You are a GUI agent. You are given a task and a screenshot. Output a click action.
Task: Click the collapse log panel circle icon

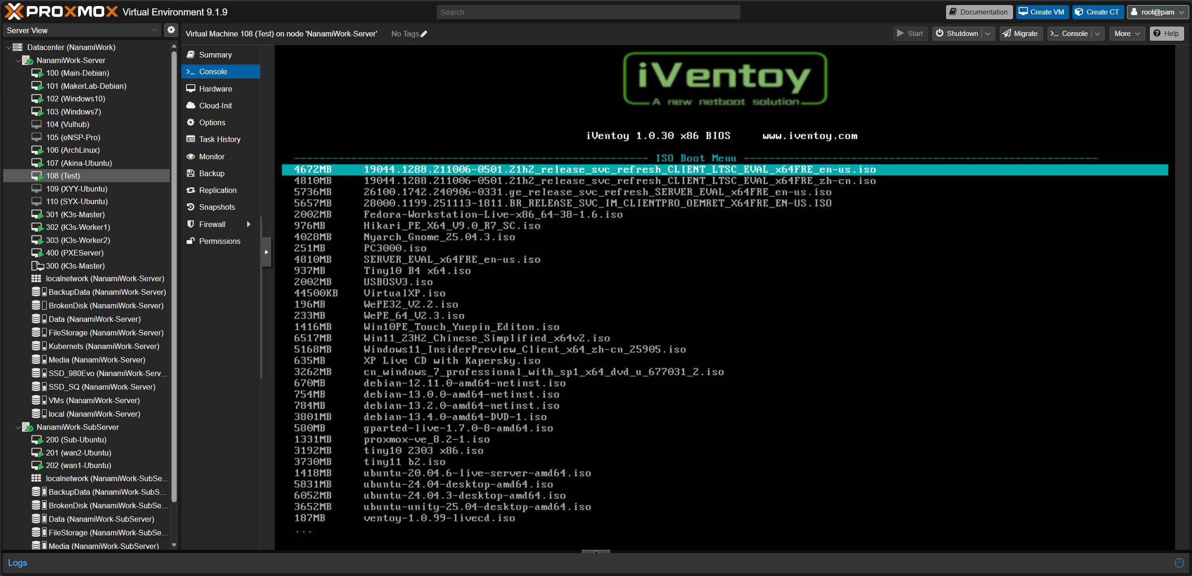point(1179,562)
